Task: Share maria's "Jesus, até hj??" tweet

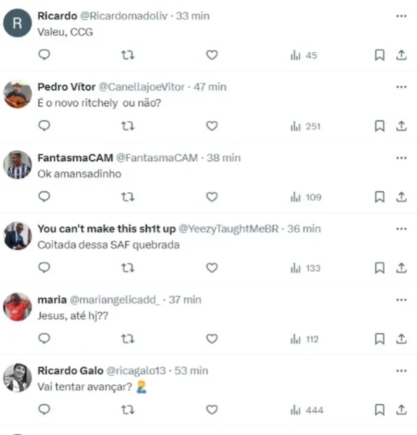Action: pyautogui.click(x=401, y=340)
